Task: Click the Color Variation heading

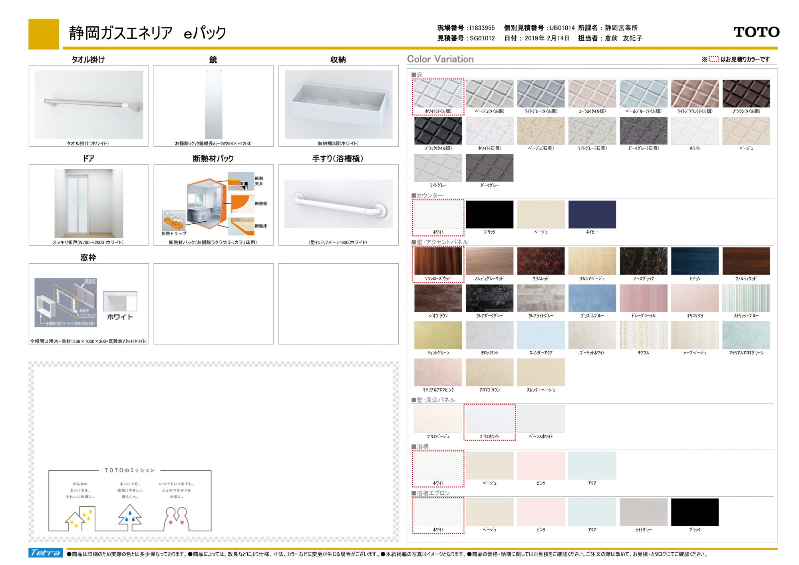Action: (440, 59)
